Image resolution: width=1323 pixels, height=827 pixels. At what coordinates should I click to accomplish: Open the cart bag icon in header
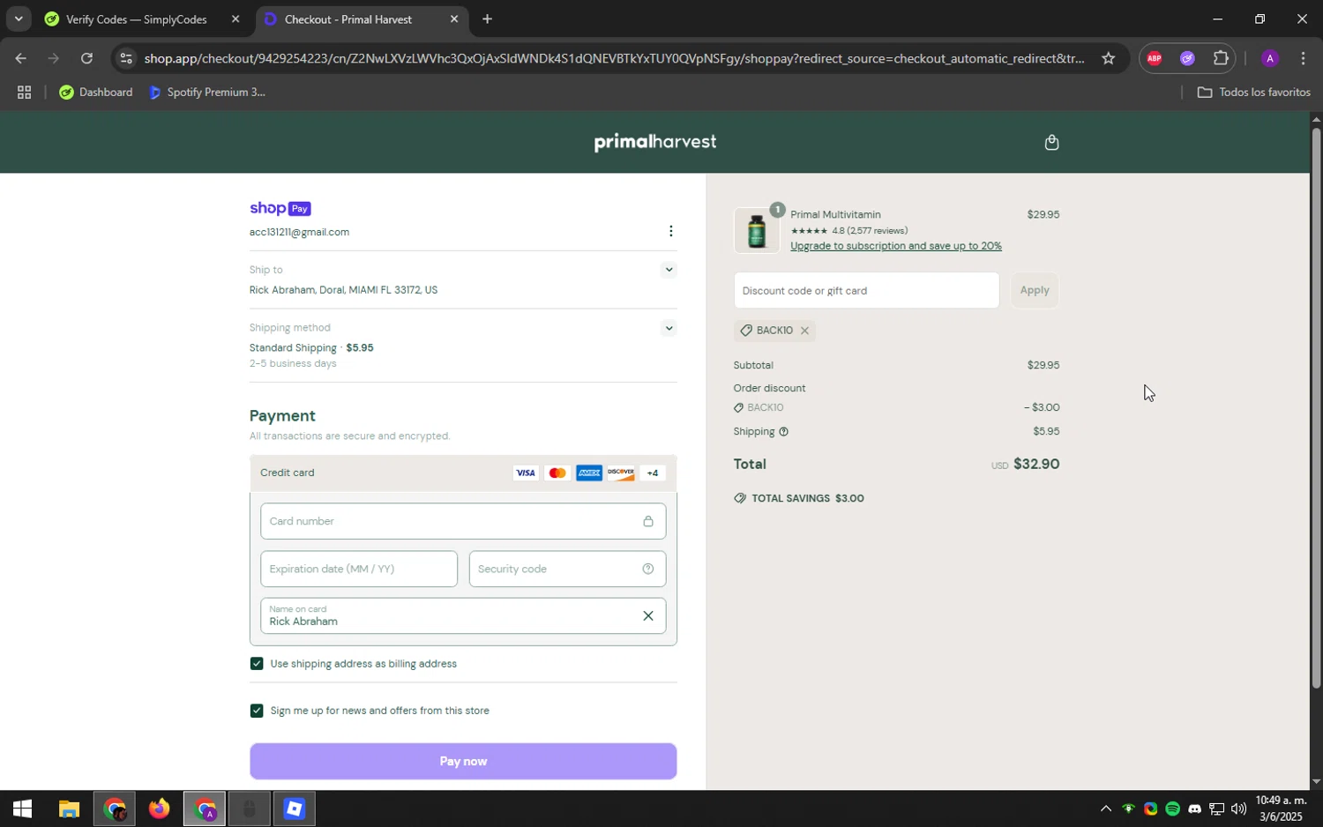[x=1051, y=143]
